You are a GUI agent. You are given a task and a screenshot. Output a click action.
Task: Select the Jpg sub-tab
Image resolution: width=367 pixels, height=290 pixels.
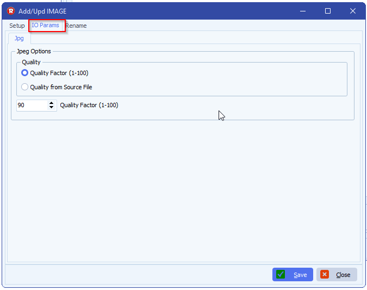click(x=19, y=39)
